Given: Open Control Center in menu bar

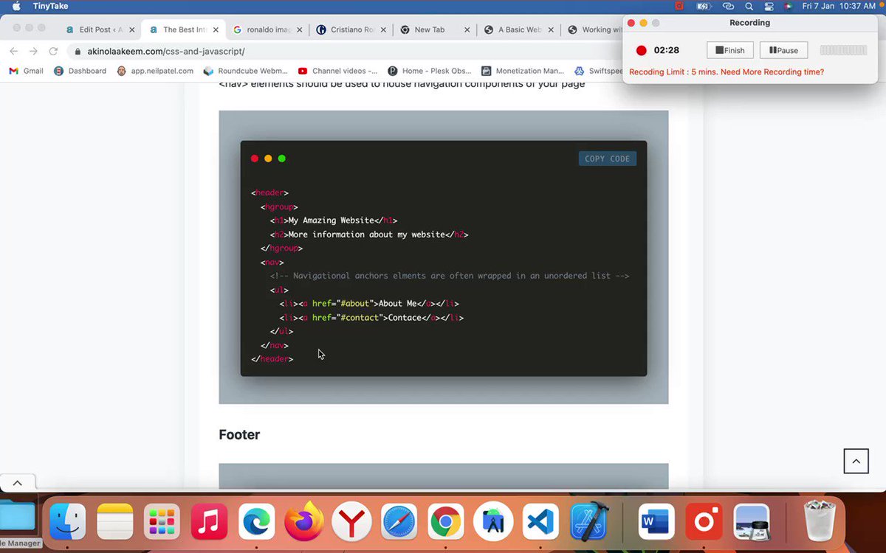Looking at the screenshot, I should click(769, 6).
